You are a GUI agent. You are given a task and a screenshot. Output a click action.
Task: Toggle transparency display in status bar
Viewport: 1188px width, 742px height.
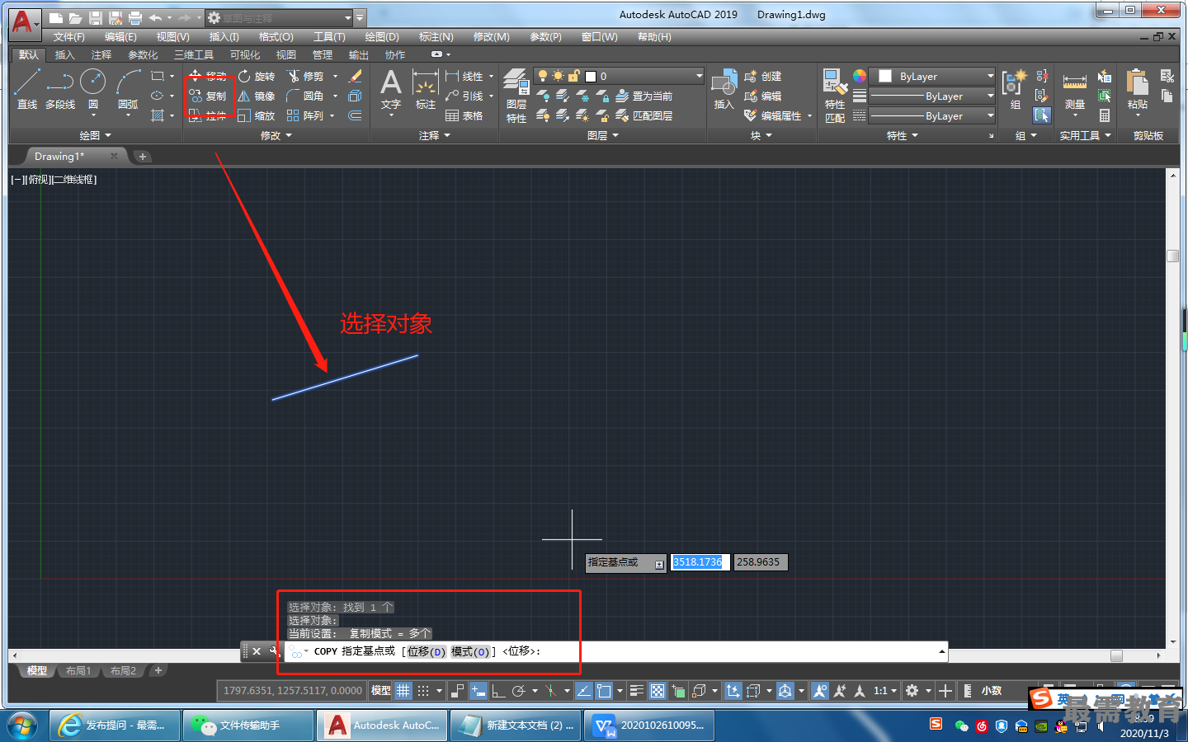[658, 691]
